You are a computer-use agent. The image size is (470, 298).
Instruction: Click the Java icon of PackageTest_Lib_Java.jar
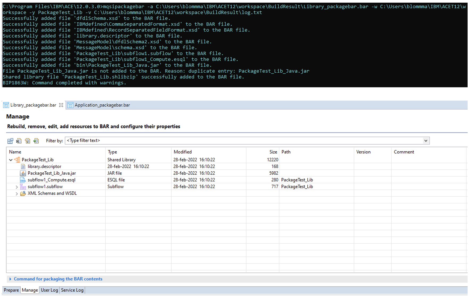click(x=23, y=173)
